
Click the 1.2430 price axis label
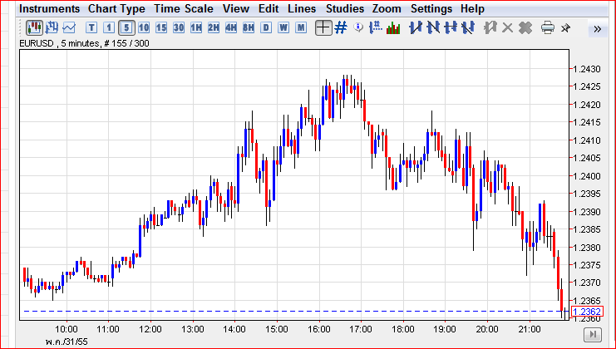coord(587,69)
